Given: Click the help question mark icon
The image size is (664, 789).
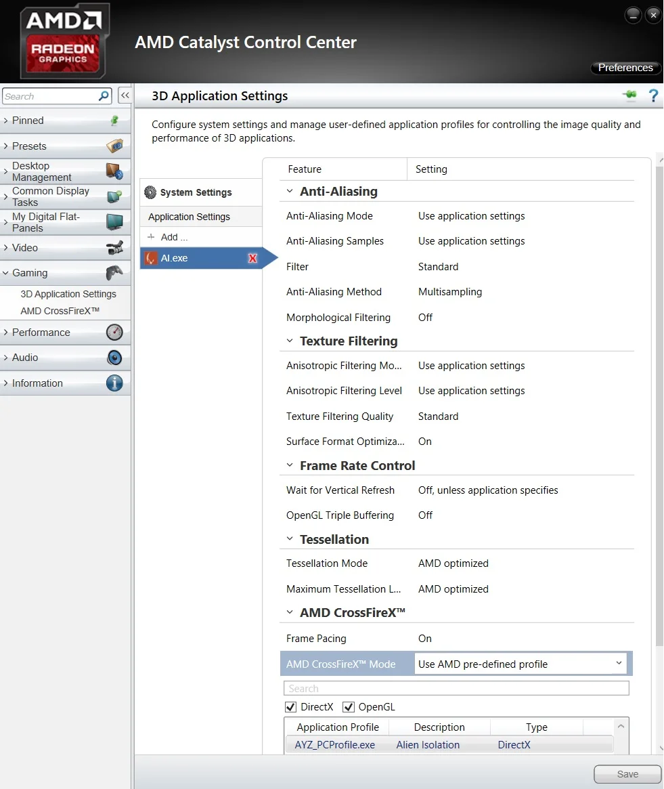Looking at the screenshot, I should [653, 95].
